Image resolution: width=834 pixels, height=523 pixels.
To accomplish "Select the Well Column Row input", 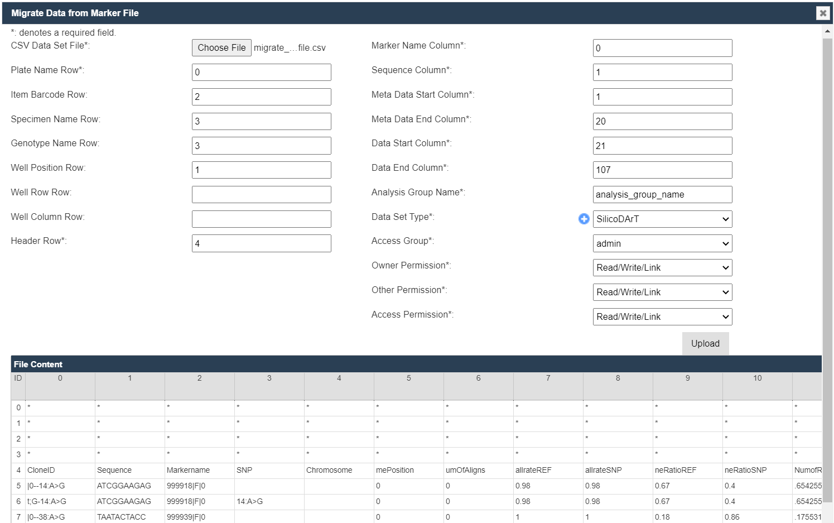I will [x=261, y=219].
